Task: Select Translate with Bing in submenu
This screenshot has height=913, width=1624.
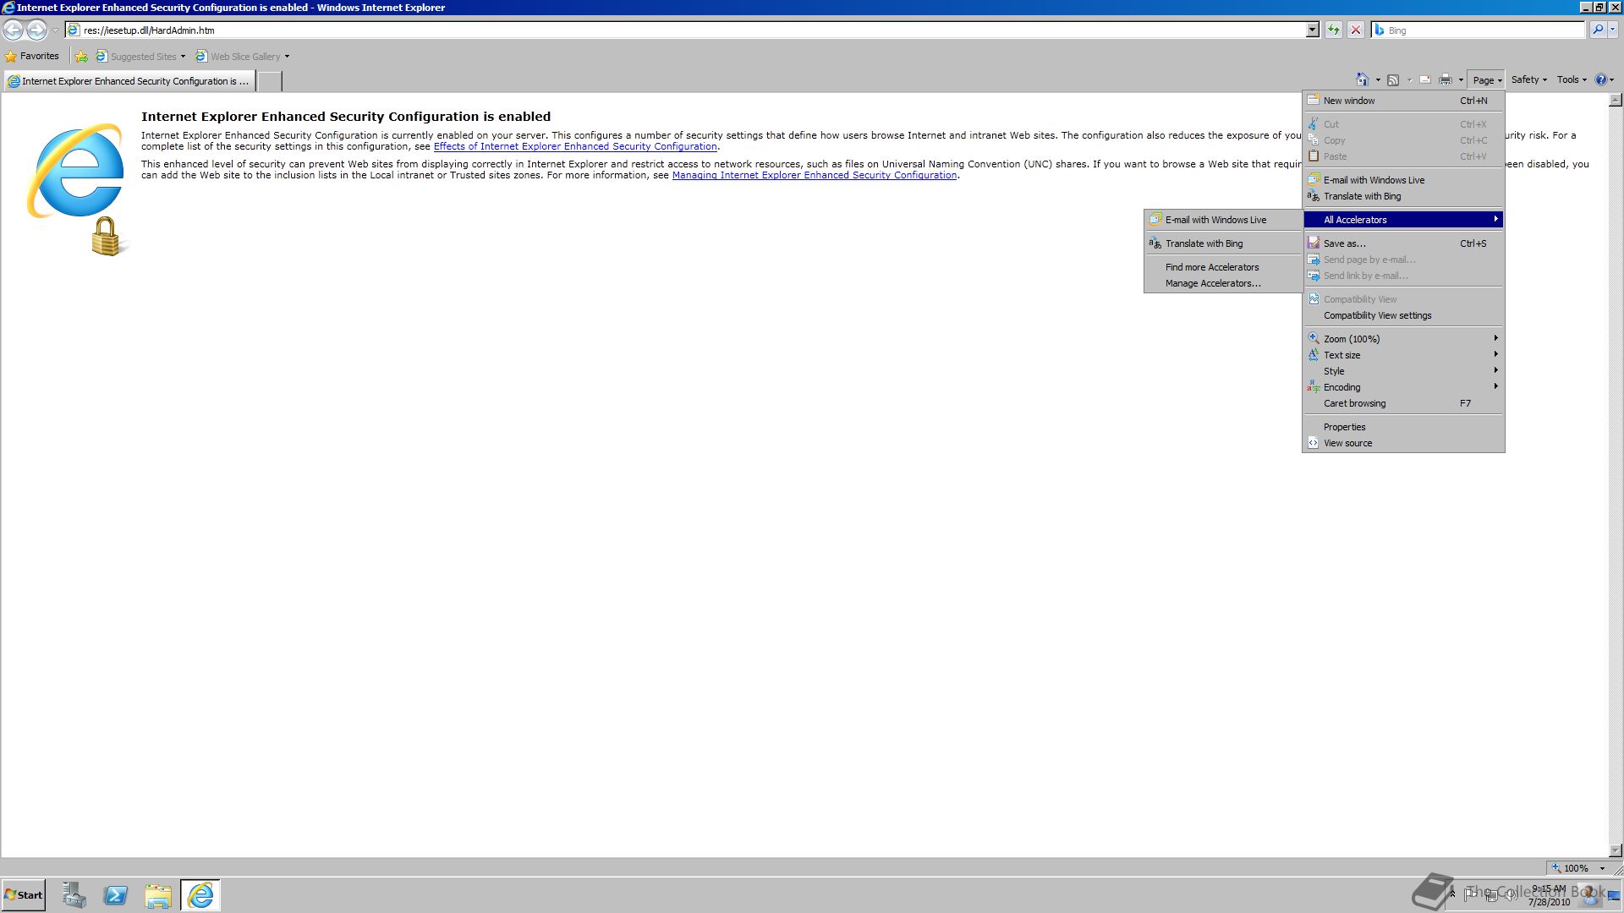Action: pyautogui.click(x=1224, y=243)
